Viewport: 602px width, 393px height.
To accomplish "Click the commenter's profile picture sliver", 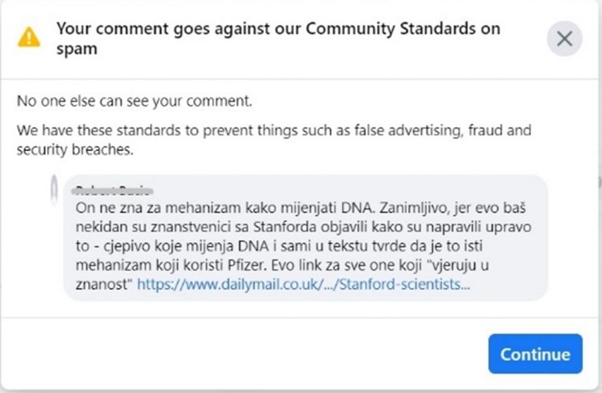I will pyautogui.click(x=55, y=192).
